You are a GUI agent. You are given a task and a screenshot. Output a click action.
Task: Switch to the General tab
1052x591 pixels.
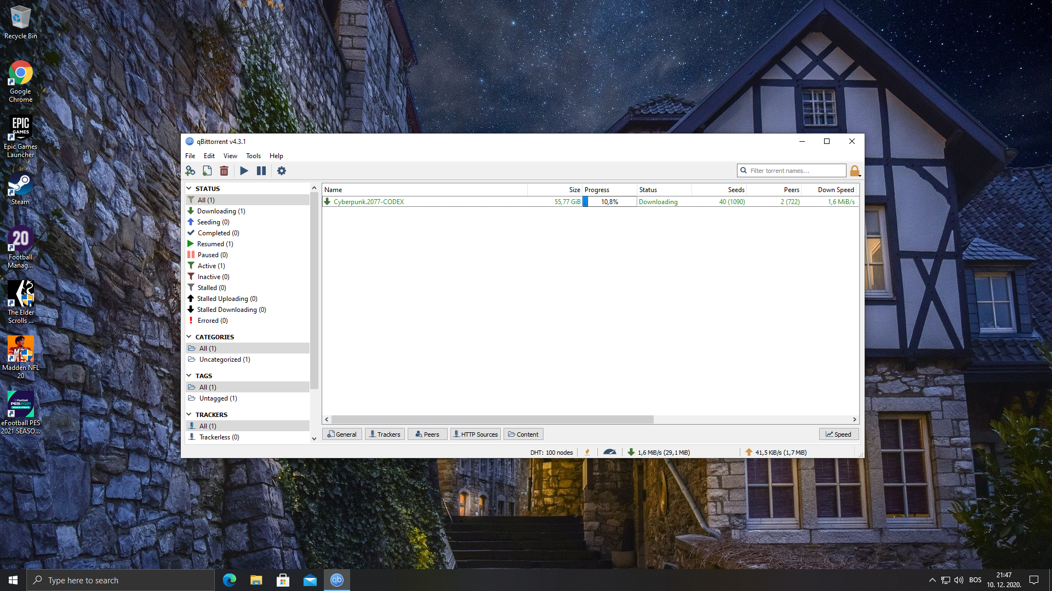[x=342, y=434]
